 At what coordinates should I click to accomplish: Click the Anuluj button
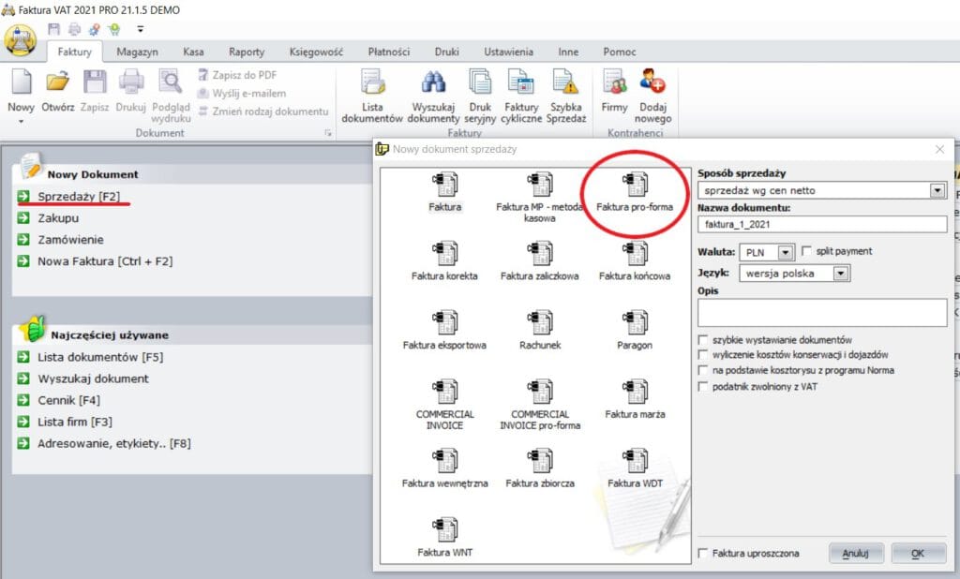pos(856,554)
